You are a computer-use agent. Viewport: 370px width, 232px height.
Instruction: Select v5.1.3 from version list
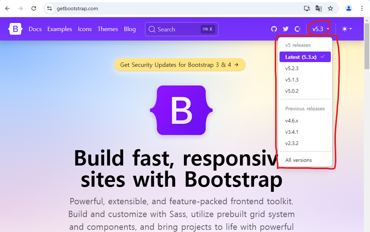(x=305, y=80)
